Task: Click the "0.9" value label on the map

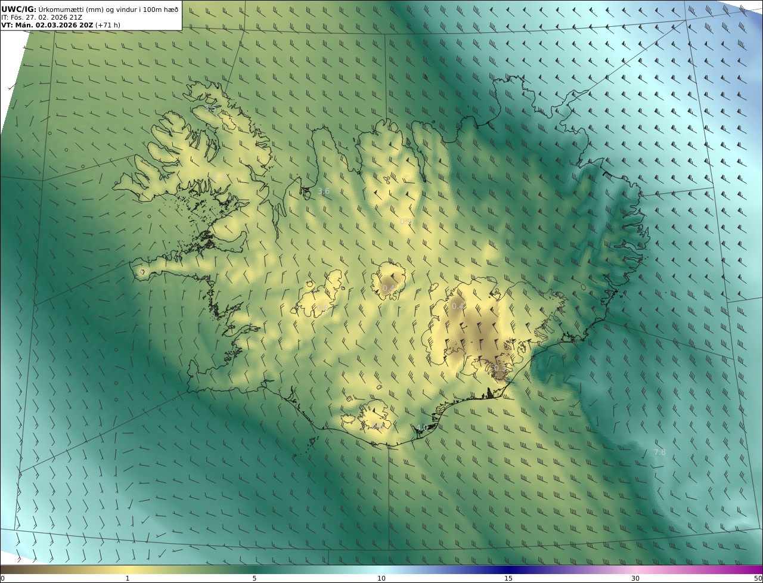Action: (x=406, y=221)
